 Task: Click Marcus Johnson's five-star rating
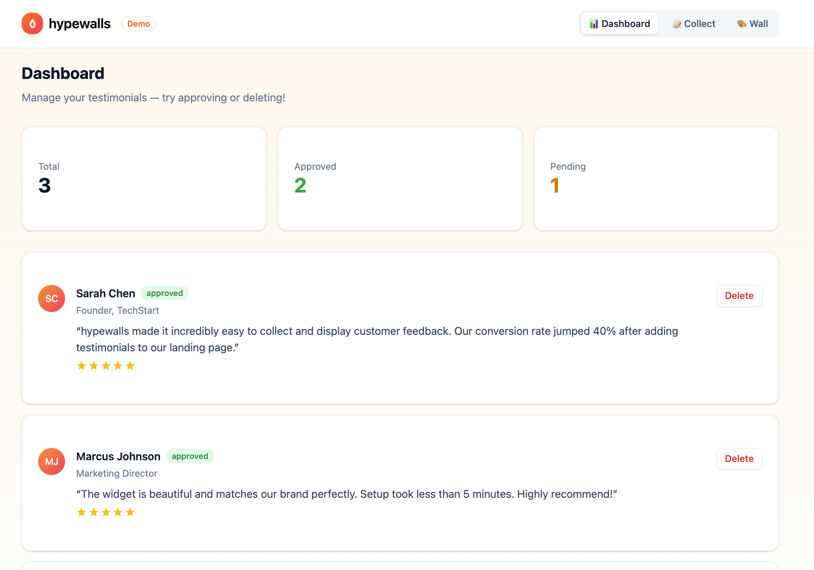pos(106,513)
